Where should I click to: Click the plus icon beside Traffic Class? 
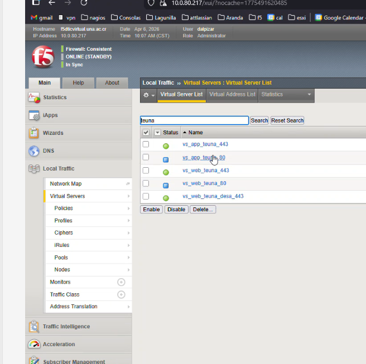121,294
